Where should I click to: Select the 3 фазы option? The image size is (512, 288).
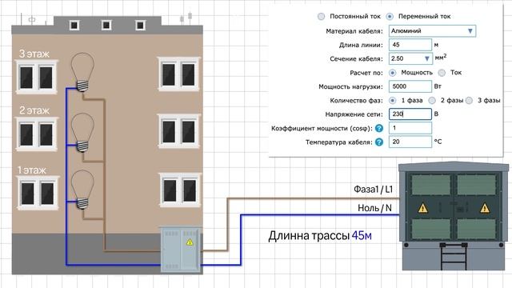tap(469, 101)
